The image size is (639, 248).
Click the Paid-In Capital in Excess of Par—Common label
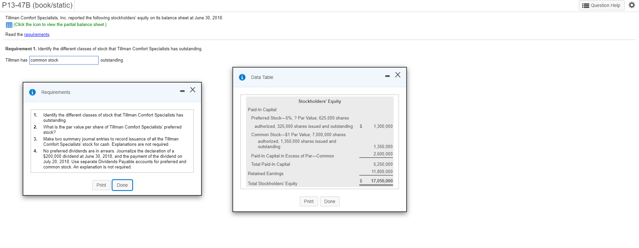click(292, 156)
